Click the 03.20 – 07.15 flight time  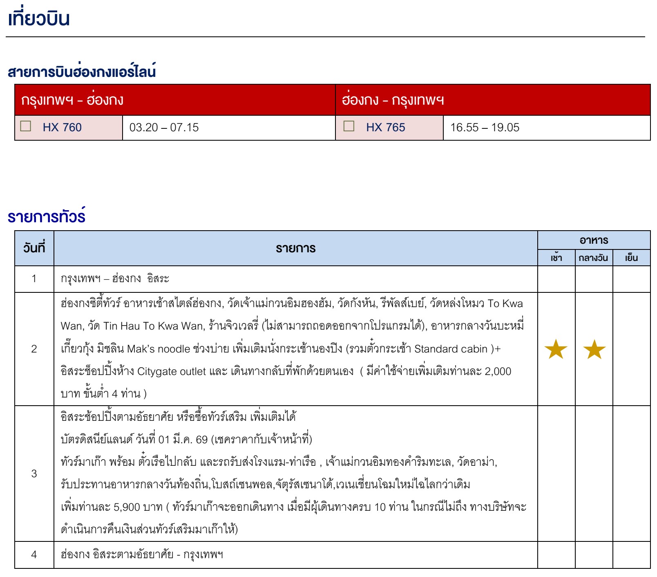164,128
